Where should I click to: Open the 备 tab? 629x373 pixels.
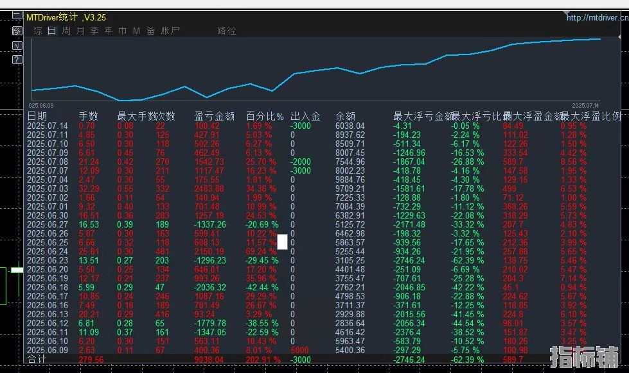tap(150, 31)
